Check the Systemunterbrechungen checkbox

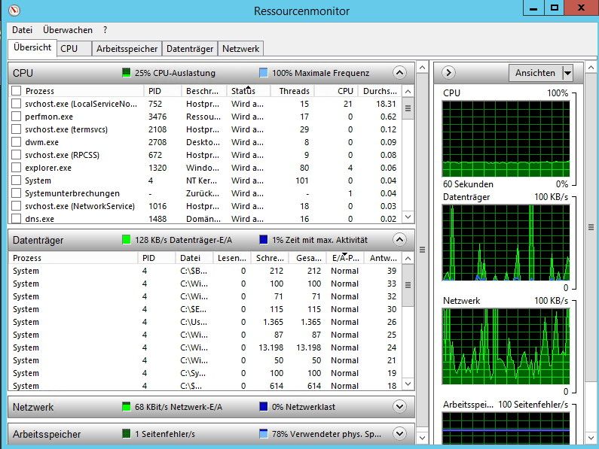click(16, 193)
